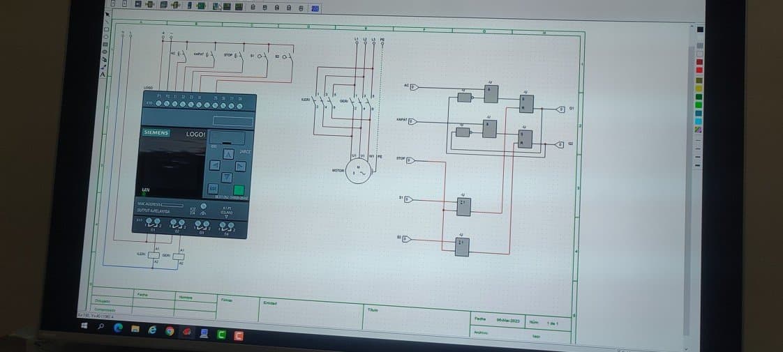
Task: Pick the bright green color swatch
Action: coord(699,104)
